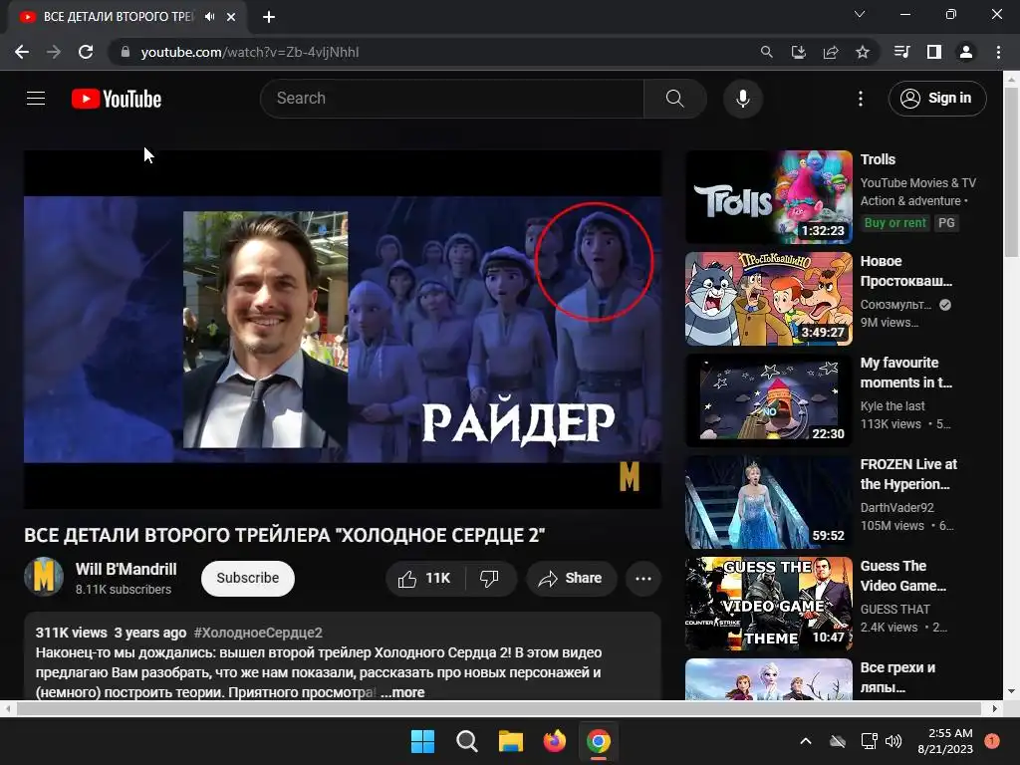The height and width of the screenshot is (765, 1020).
Task: Open Chrome three-dot menu
Action: click(x=998, y=52)
